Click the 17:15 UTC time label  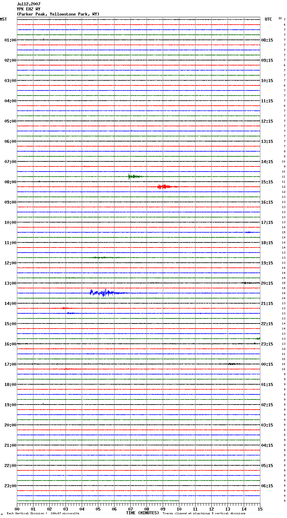click(x=267, y=223)
